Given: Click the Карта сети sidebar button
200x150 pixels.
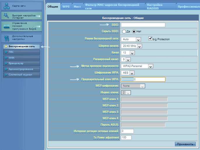Looking at the screenshot, I should coord(22,6).
